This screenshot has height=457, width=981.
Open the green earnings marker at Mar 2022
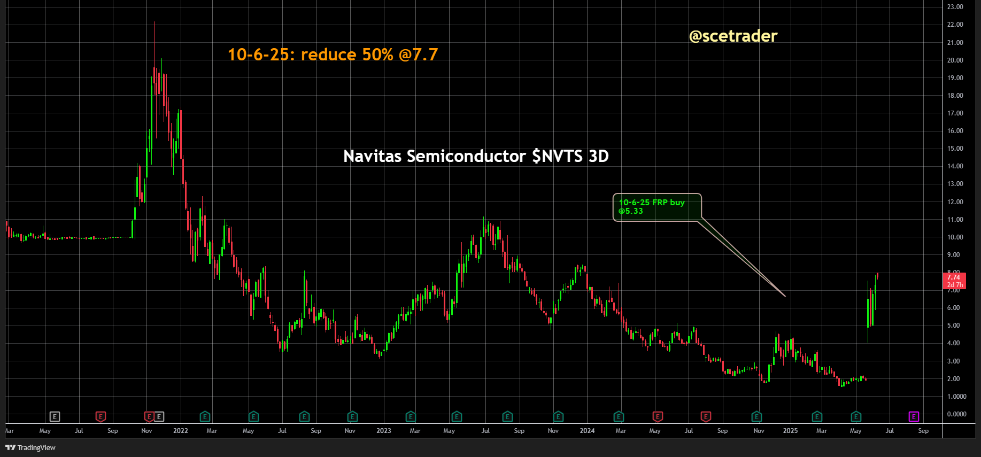point(205,416)
